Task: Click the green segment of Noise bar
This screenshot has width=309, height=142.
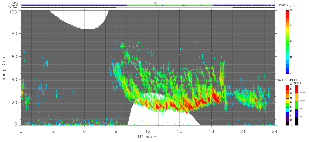Action: click(x=169, y=5)
